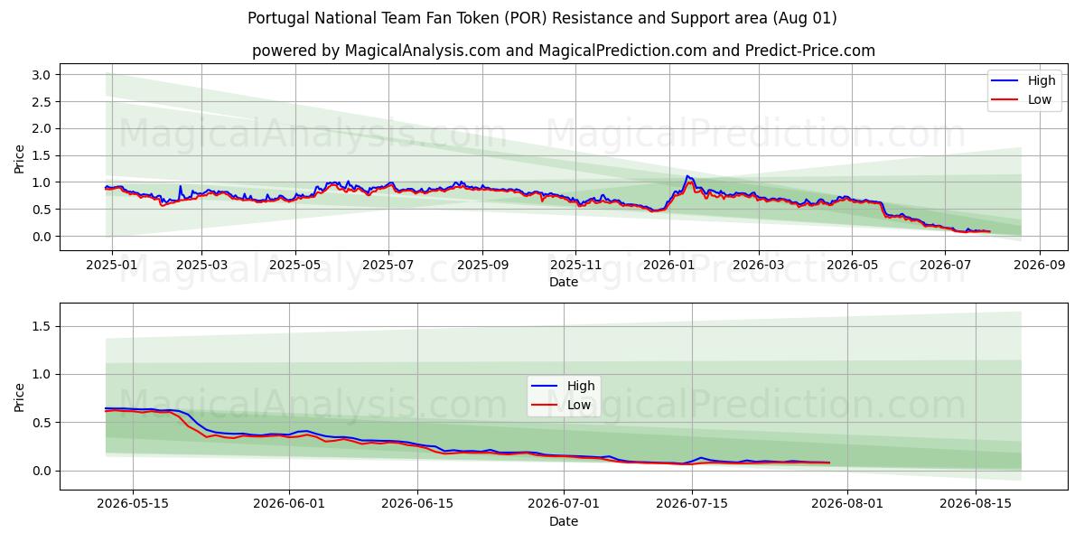Click the 'Price' axis label of the lower chart
Image resolution: width=1084 pixels, height=542 pixels.
(20, 397)
